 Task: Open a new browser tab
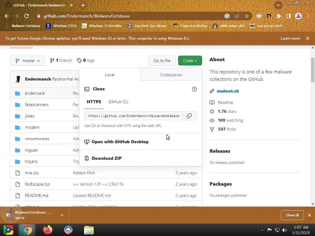83,6
